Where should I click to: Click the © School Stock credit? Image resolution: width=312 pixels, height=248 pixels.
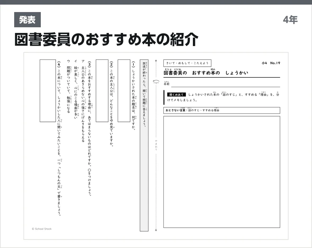(41, 229)
